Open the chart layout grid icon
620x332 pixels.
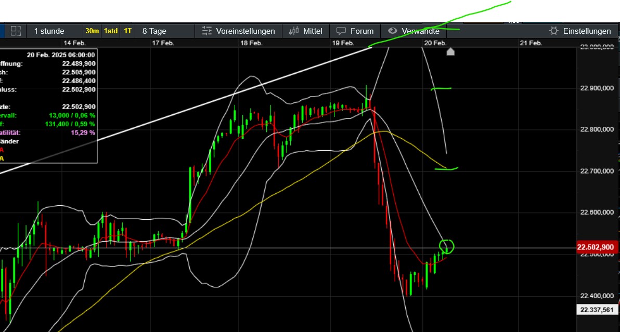[x=16, y=31]
